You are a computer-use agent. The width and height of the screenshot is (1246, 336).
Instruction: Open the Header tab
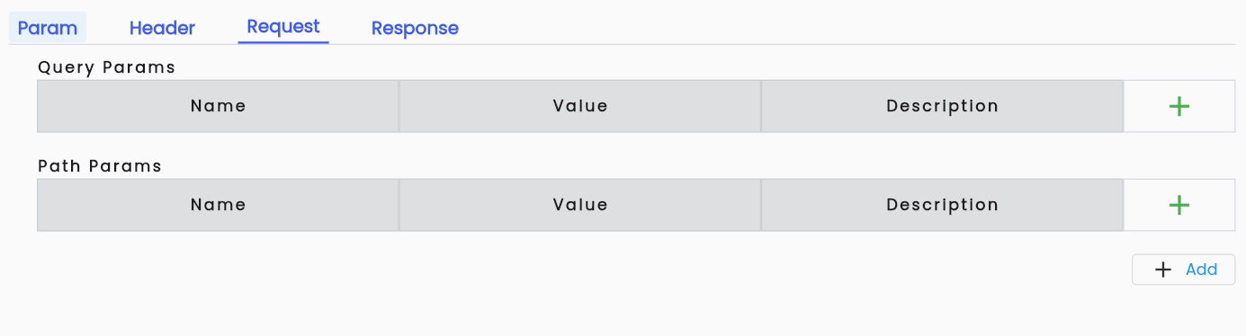pos(162,28)
